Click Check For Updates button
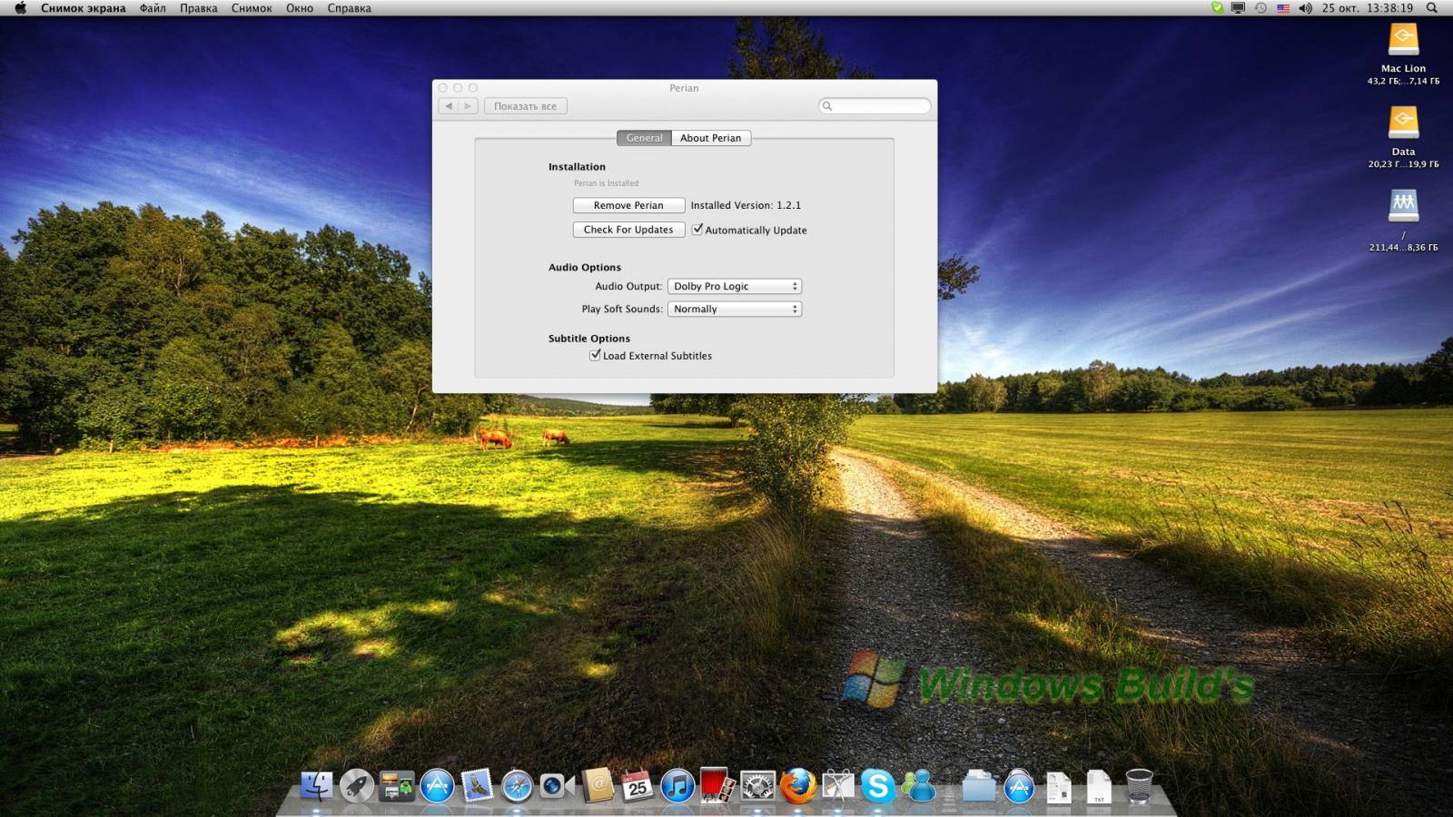 point(628,230)
